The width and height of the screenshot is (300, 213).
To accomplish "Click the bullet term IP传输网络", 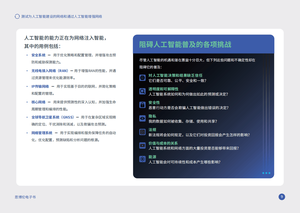I will coord(40,86).
